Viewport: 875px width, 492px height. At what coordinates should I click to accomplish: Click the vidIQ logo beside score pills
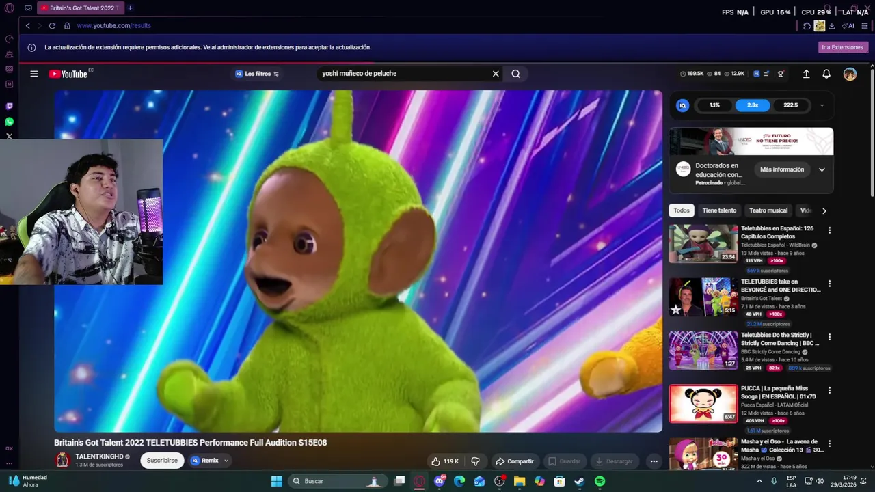[682, 105]
